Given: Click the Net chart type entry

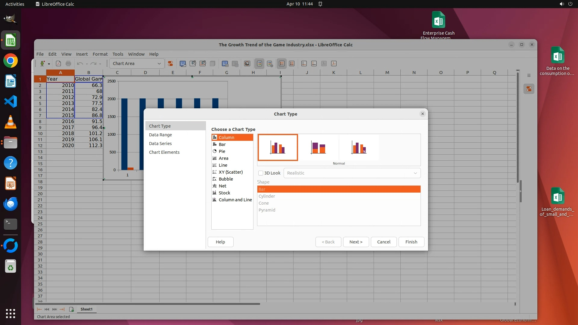Looking at the screenshot, I should tap(222, 186).
